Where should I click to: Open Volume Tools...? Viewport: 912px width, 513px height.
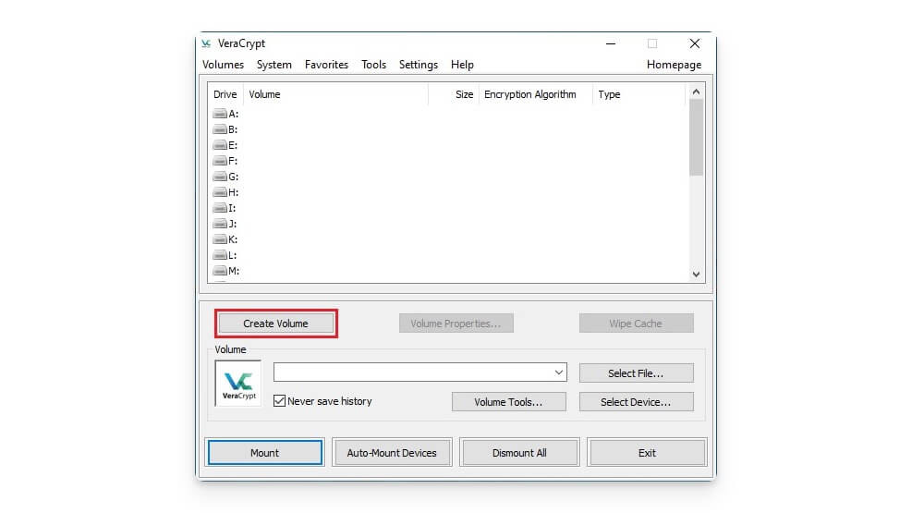[x=508, y=402]
